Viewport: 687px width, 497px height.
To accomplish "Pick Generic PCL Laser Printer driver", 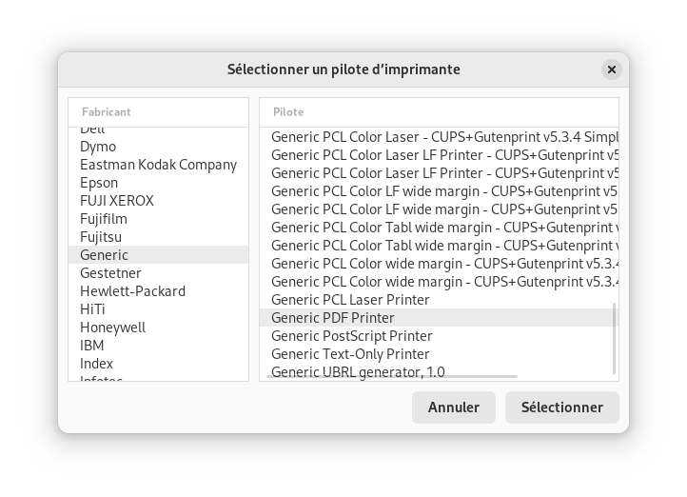I will 439,300.
